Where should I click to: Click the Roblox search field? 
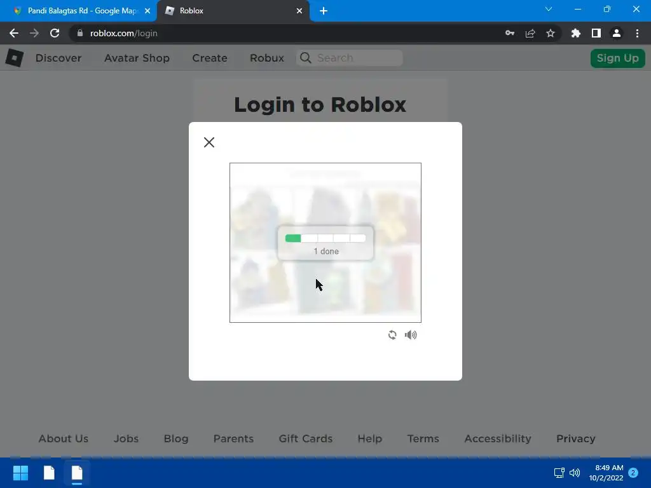coord(350,58)
